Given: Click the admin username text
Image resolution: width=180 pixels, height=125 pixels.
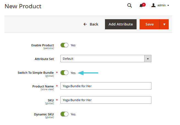Looking at the screenshot, I should click(161, 5).
